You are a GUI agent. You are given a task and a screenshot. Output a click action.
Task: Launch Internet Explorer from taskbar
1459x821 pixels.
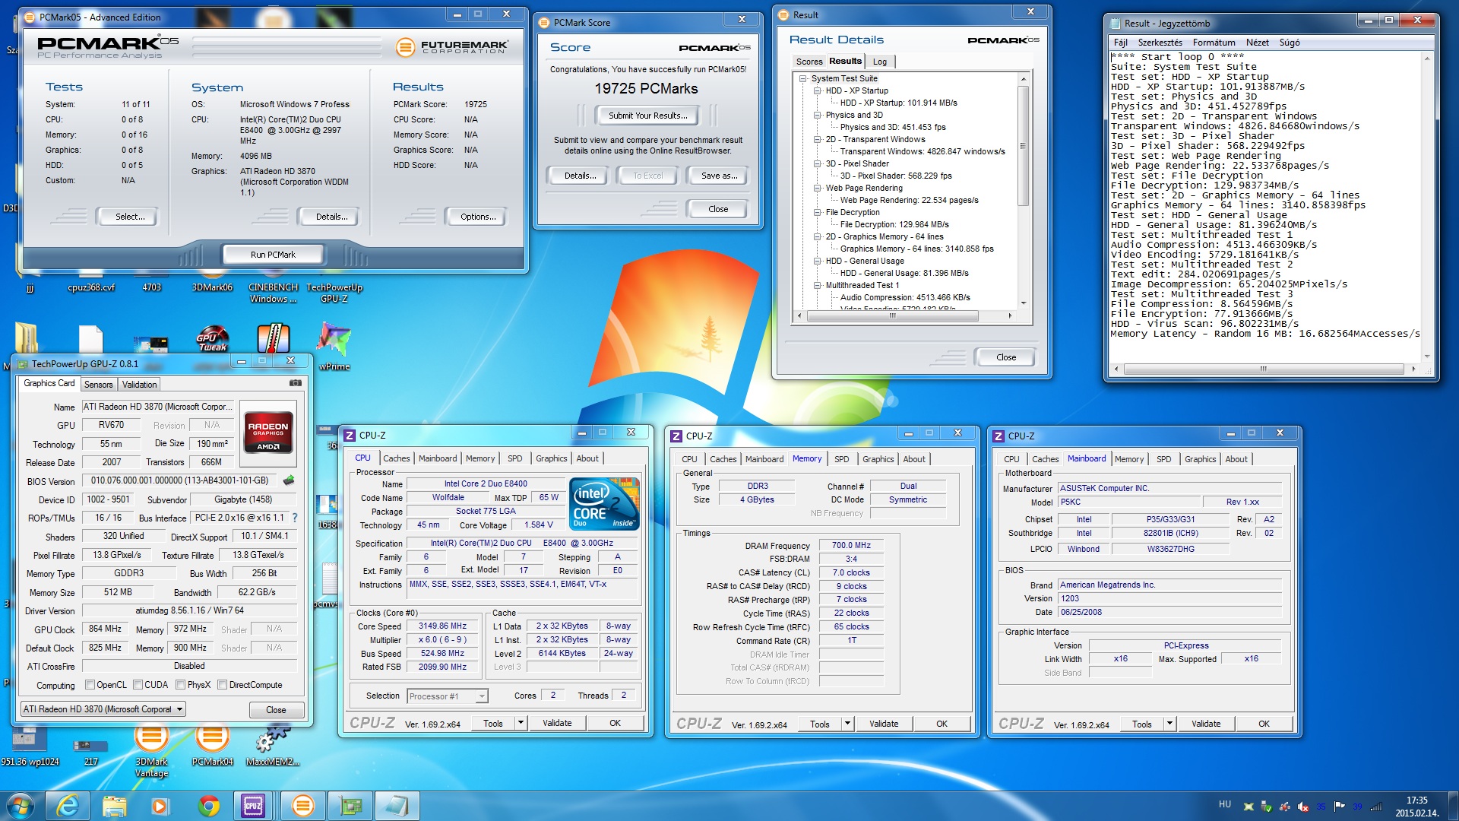click(x=68, y=806)
